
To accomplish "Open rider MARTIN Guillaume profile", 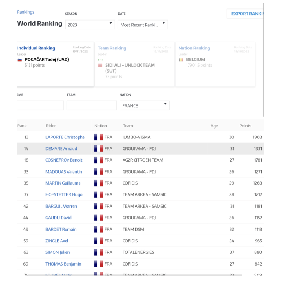I will 63,183.
